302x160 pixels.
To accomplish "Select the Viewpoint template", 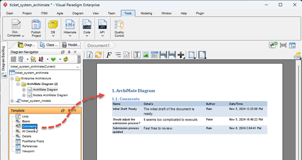I will coord(28,151).
